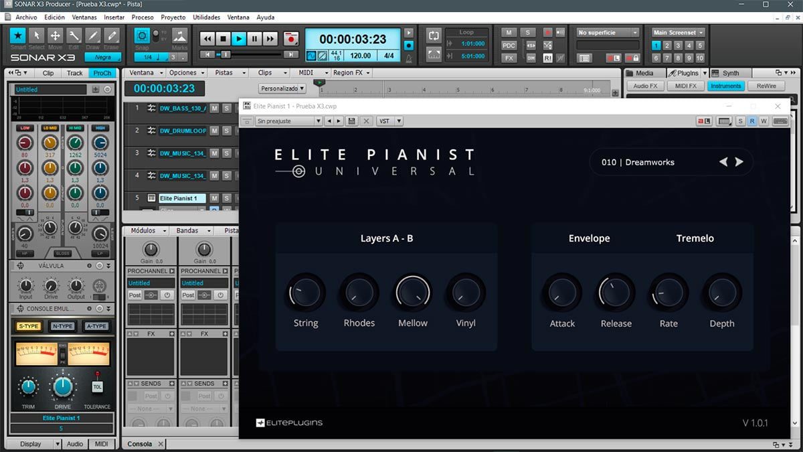
Task: Open the Main Screenset dropdown
Action: (679, 32)
